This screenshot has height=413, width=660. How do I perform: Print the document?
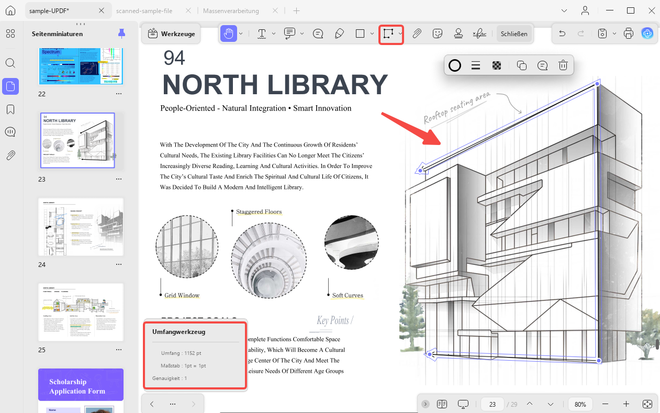(629, 34)
